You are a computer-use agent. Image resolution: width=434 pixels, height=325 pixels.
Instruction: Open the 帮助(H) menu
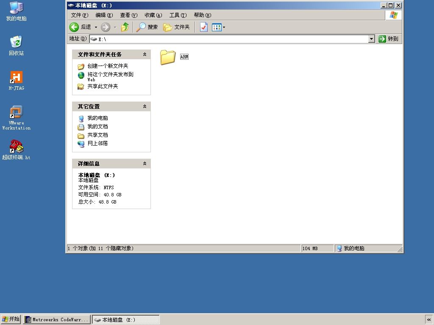pos(203,15)
